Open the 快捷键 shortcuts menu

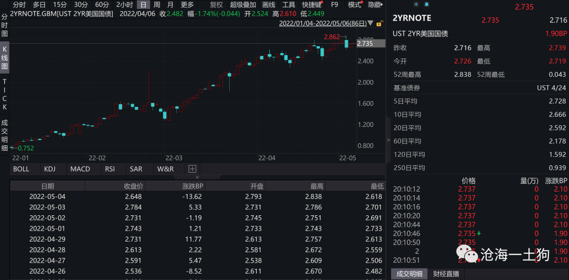(311, 5)
